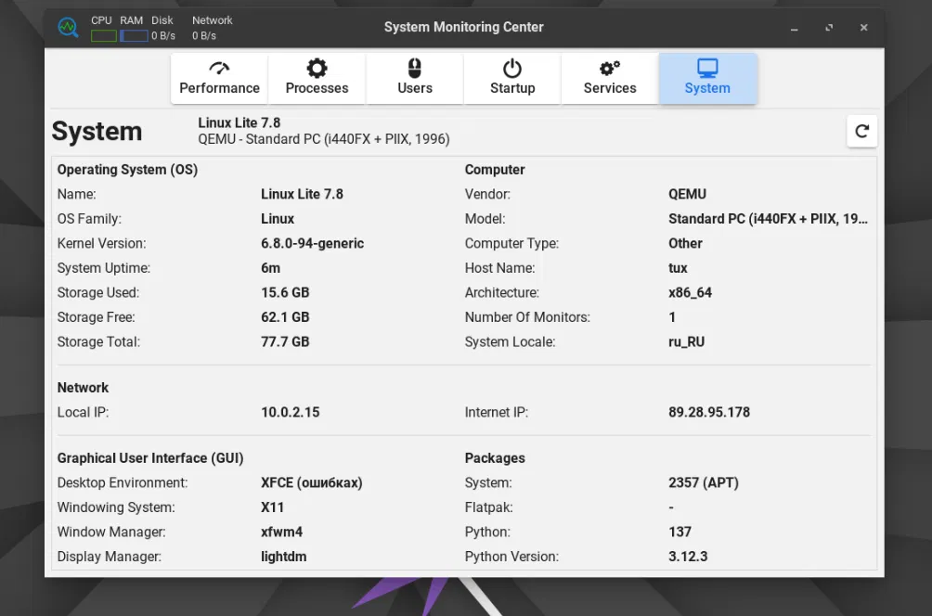Viewport: 932px width, 616px height.
Task: Click the Storage Free value 62.1 GB
Action: tap(285, 317)
